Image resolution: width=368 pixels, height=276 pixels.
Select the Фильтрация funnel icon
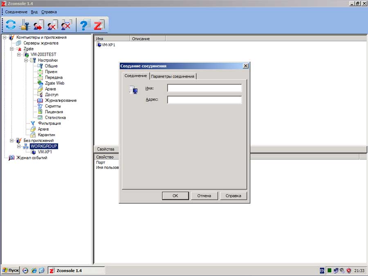tap(33, 123)
